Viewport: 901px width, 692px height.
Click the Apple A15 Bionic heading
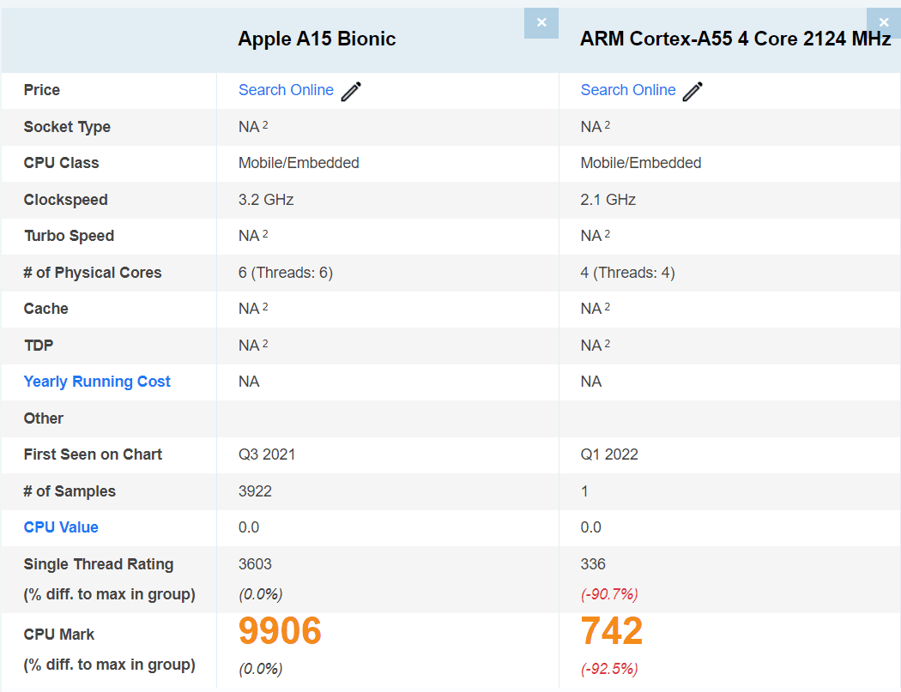coord(317,39)
